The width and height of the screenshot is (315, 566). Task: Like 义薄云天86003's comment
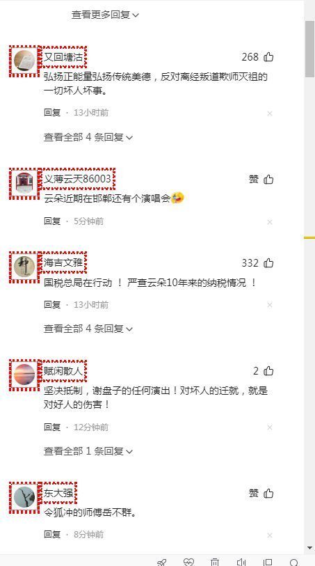pos(268,179)
